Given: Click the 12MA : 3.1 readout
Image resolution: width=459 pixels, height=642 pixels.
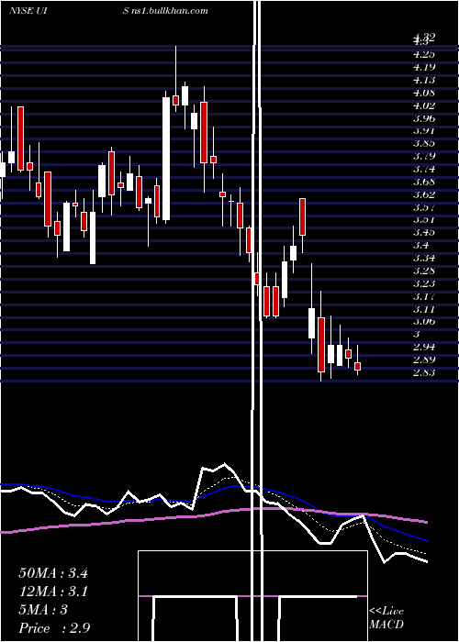Looking at the screenshot, I should (53, 592).
